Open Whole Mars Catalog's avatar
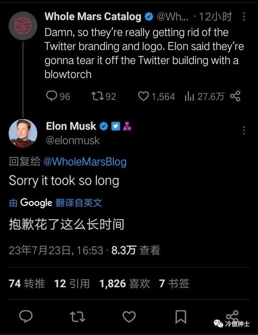Viewport: 258px width, 335px height. click(x=23, y=25)
